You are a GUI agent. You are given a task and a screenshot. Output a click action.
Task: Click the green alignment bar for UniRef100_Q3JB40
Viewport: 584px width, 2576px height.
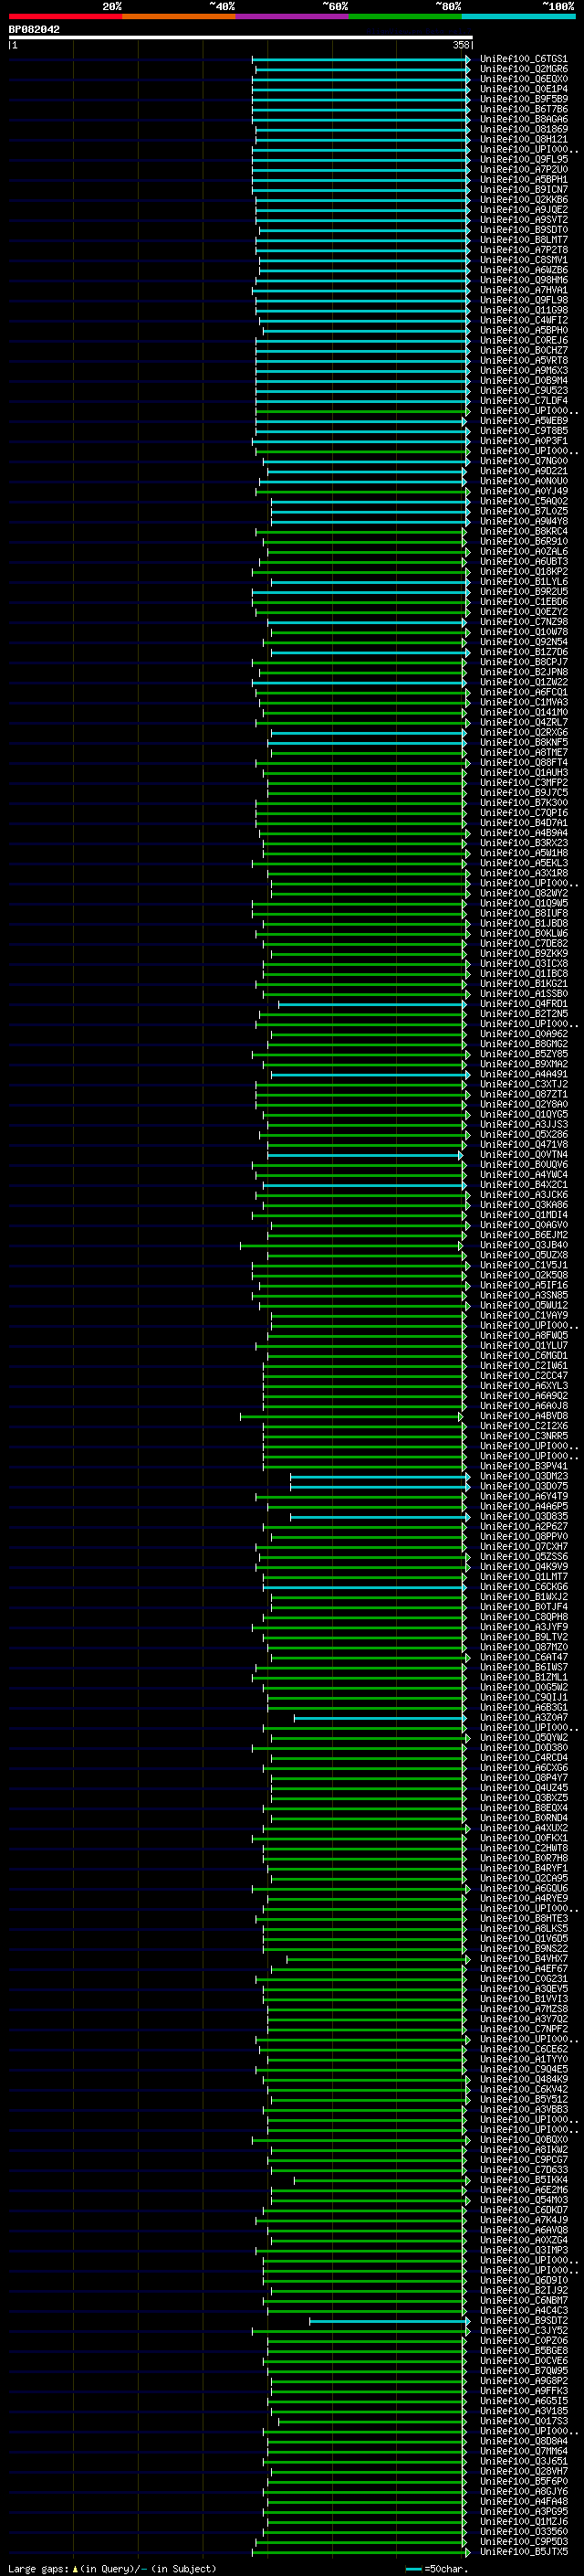[351, 1245]
